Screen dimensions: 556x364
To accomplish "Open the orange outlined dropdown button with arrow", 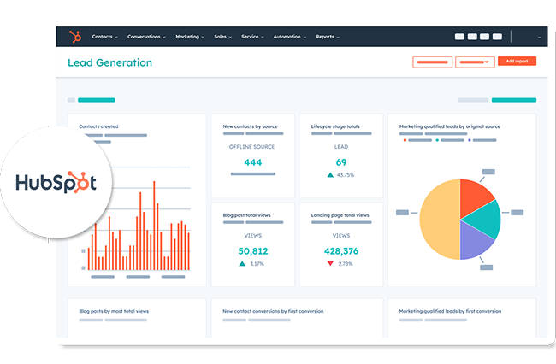I will (475, 62).
